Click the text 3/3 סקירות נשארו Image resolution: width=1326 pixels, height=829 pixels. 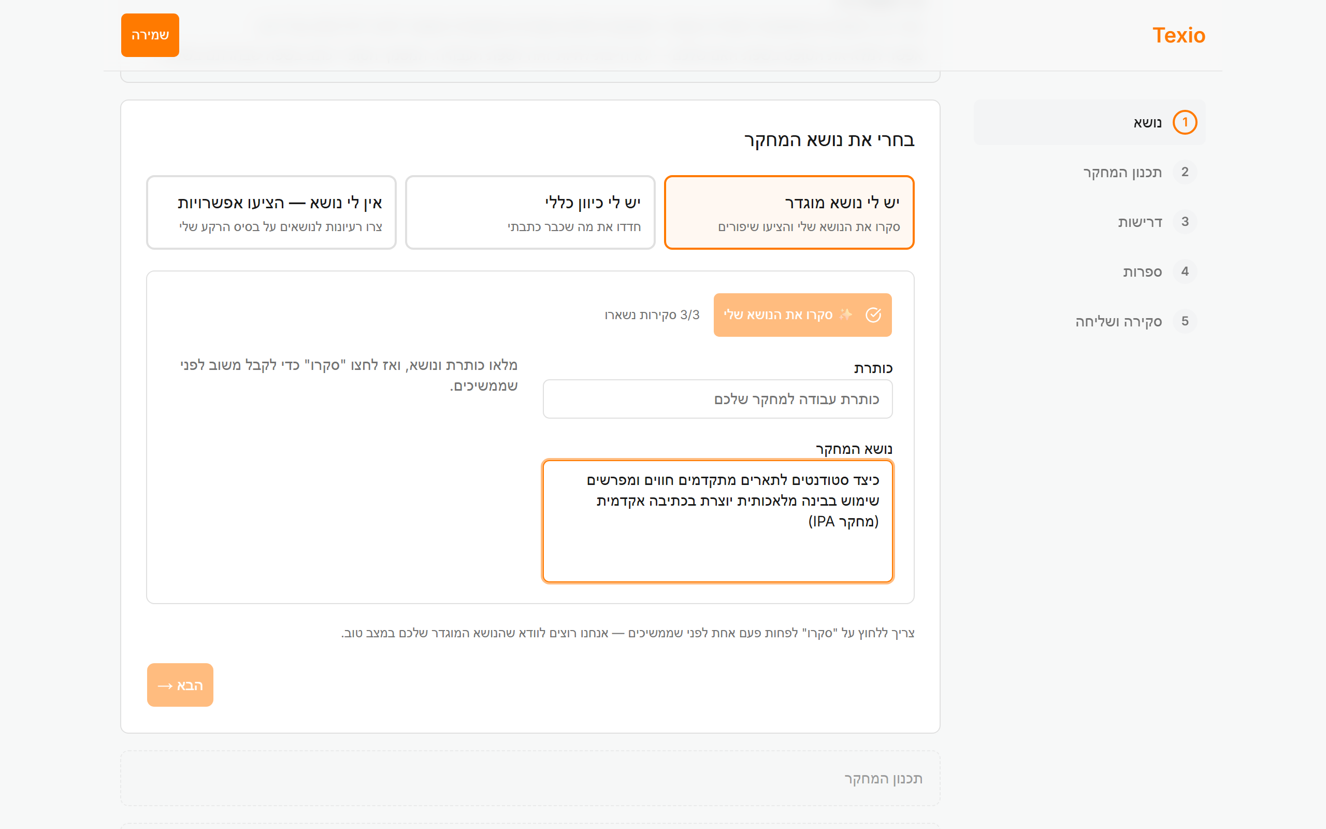click(652, 315)
